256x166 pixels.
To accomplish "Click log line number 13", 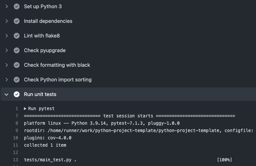I will pos(15,160).
